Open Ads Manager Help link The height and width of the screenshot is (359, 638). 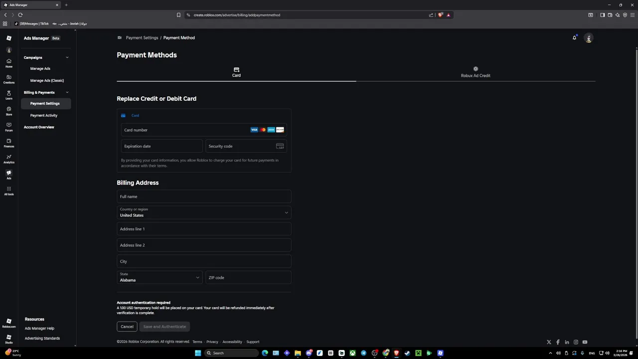click(x=39, y=329)
